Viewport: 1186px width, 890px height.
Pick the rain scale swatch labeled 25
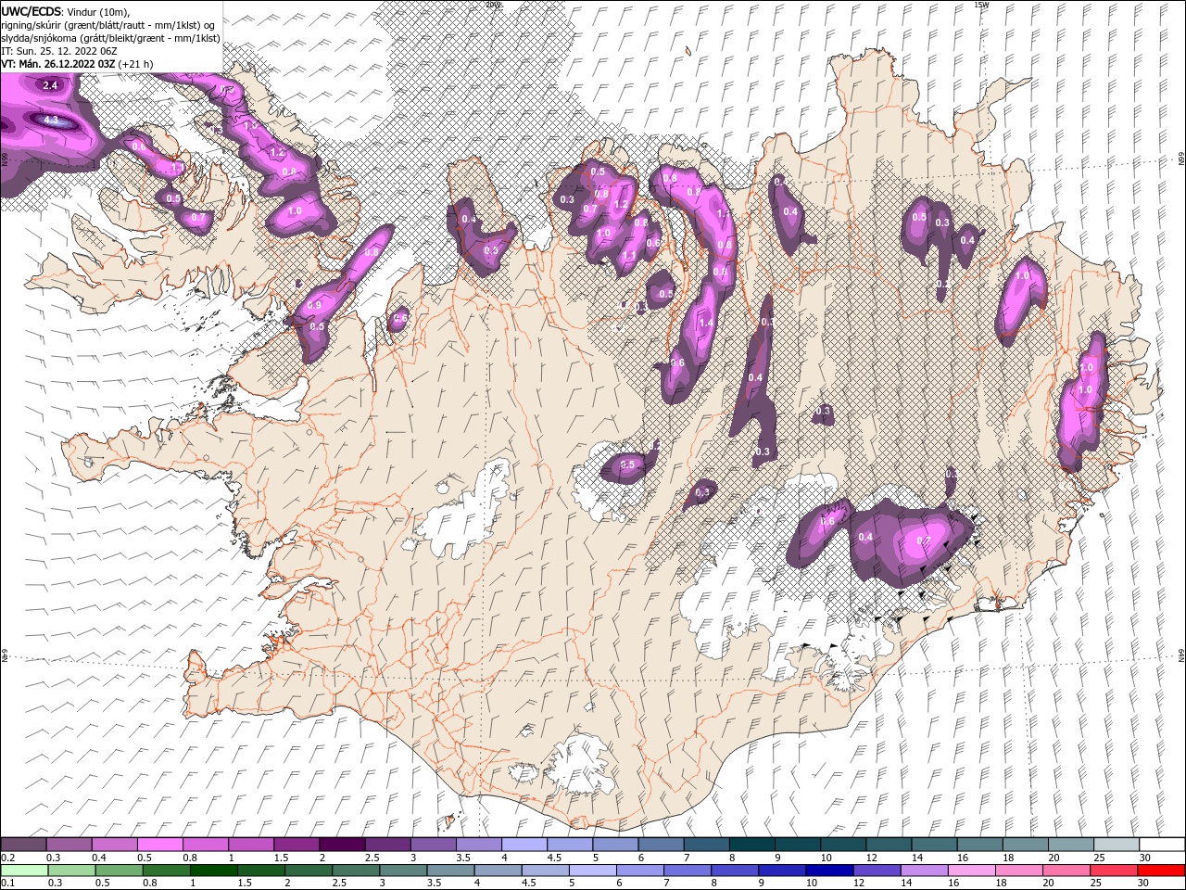pyautogui.click(x=1115, y=871)
